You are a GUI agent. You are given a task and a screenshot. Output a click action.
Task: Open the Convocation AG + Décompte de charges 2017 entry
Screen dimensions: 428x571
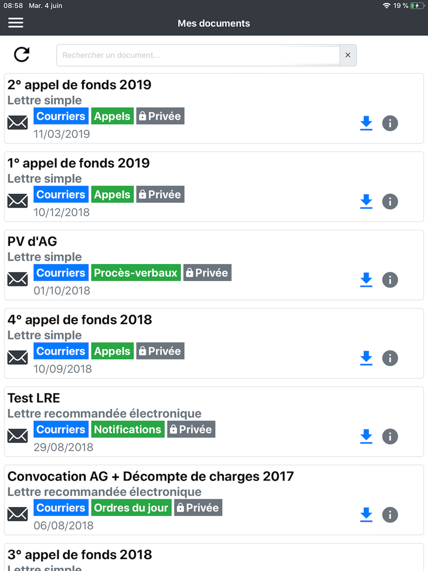[x=151, y=476]
